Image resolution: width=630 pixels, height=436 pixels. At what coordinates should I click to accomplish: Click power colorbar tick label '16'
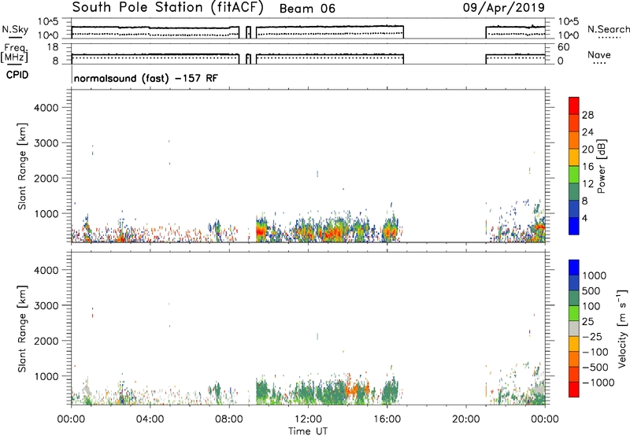click(x=587, y=167)
